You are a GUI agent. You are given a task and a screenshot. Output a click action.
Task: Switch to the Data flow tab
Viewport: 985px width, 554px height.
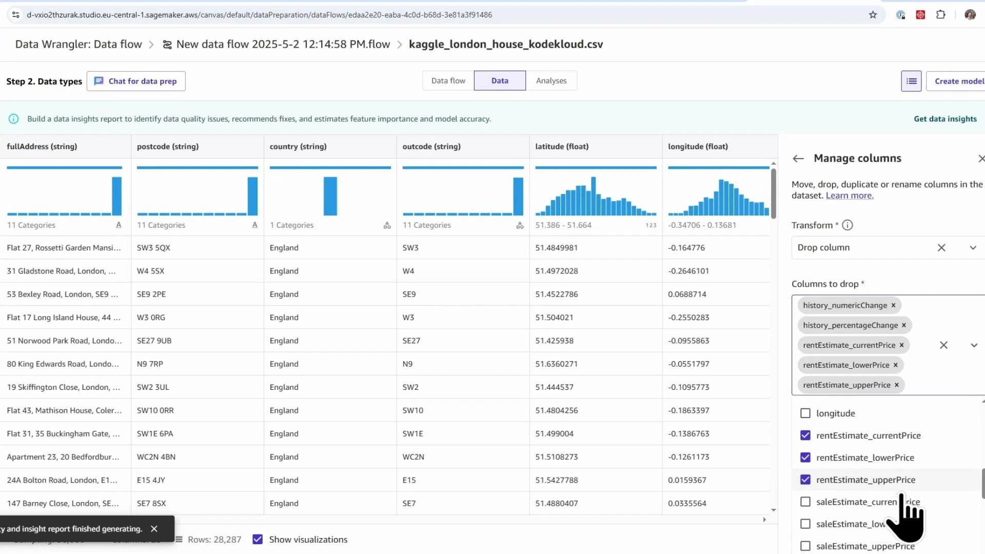click(x=448, y=81)
